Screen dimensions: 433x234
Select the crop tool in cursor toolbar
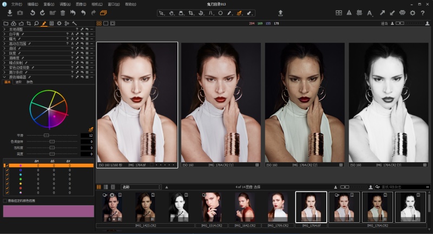point(191,13)
